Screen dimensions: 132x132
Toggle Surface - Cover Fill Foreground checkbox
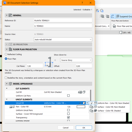pyautogui.click(x=68, y=114)
